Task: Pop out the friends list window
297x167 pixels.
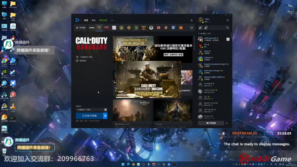Action: [x=228, y=20]
